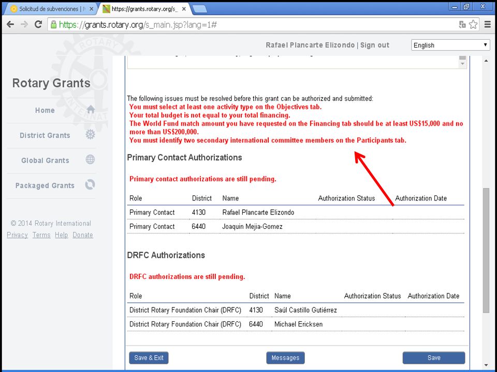Click district 4130 in Saúl Castillo row
The width and height of the screenshot is (497, 372).
coord(256,310)
